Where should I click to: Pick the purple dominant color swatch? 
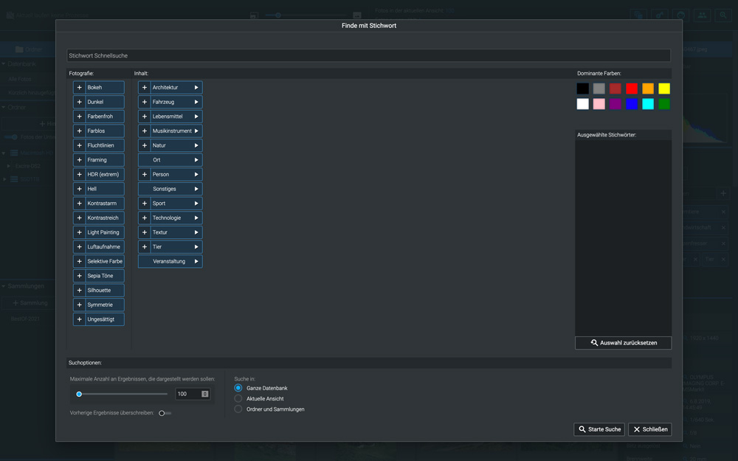tap(615, 104)
